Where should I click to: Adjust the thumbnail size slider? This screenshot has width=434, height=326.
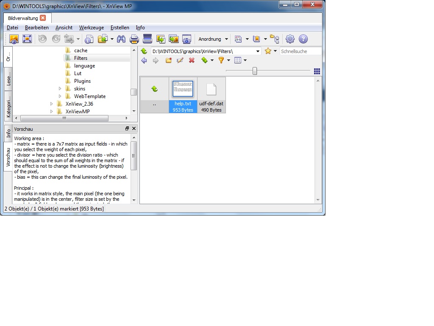(255, 71)
